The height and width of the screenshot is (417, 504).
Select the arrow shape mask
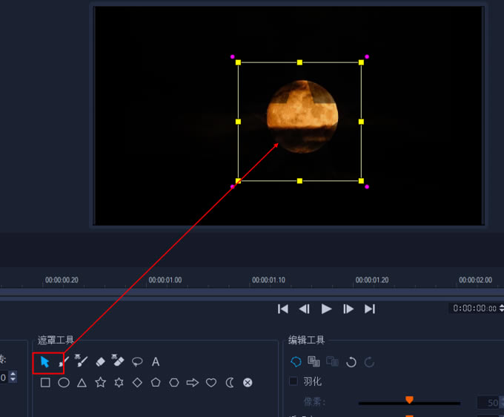pyautogui.click(x=193, y=383)
